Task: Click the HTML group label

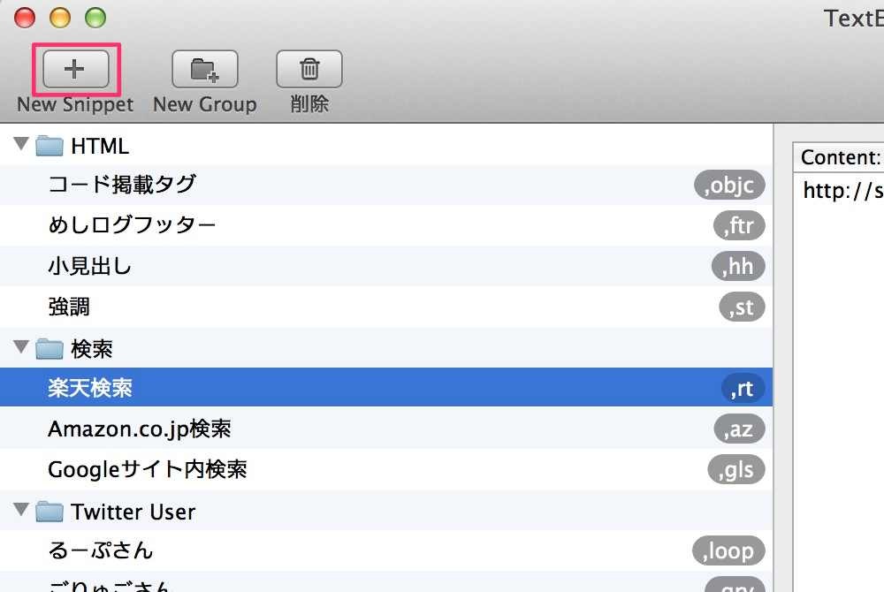Action: point(100,146)
